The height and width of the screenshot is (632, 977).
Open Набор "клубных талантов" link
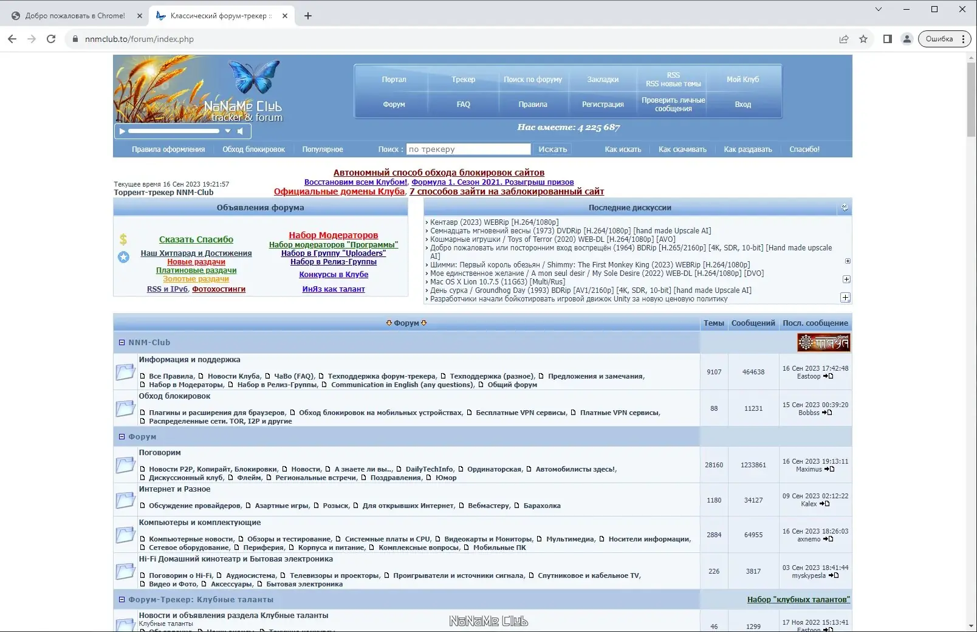798,599
